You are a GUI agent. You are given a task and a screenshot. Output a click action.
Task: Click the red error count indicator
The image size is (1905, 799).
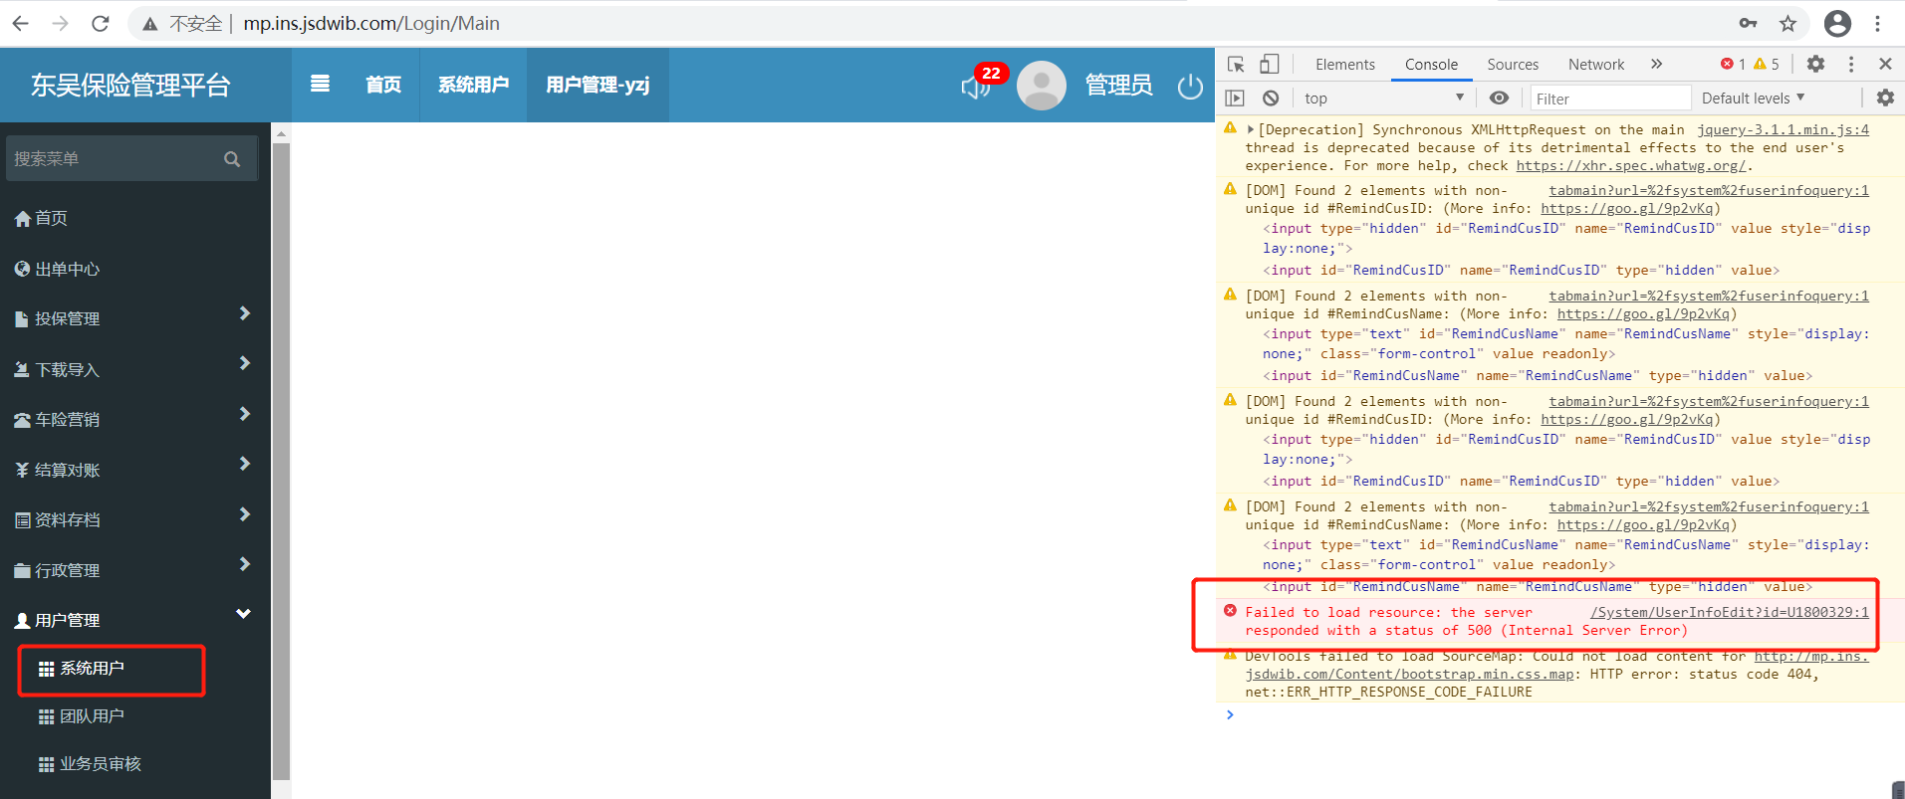(1733, 65)
